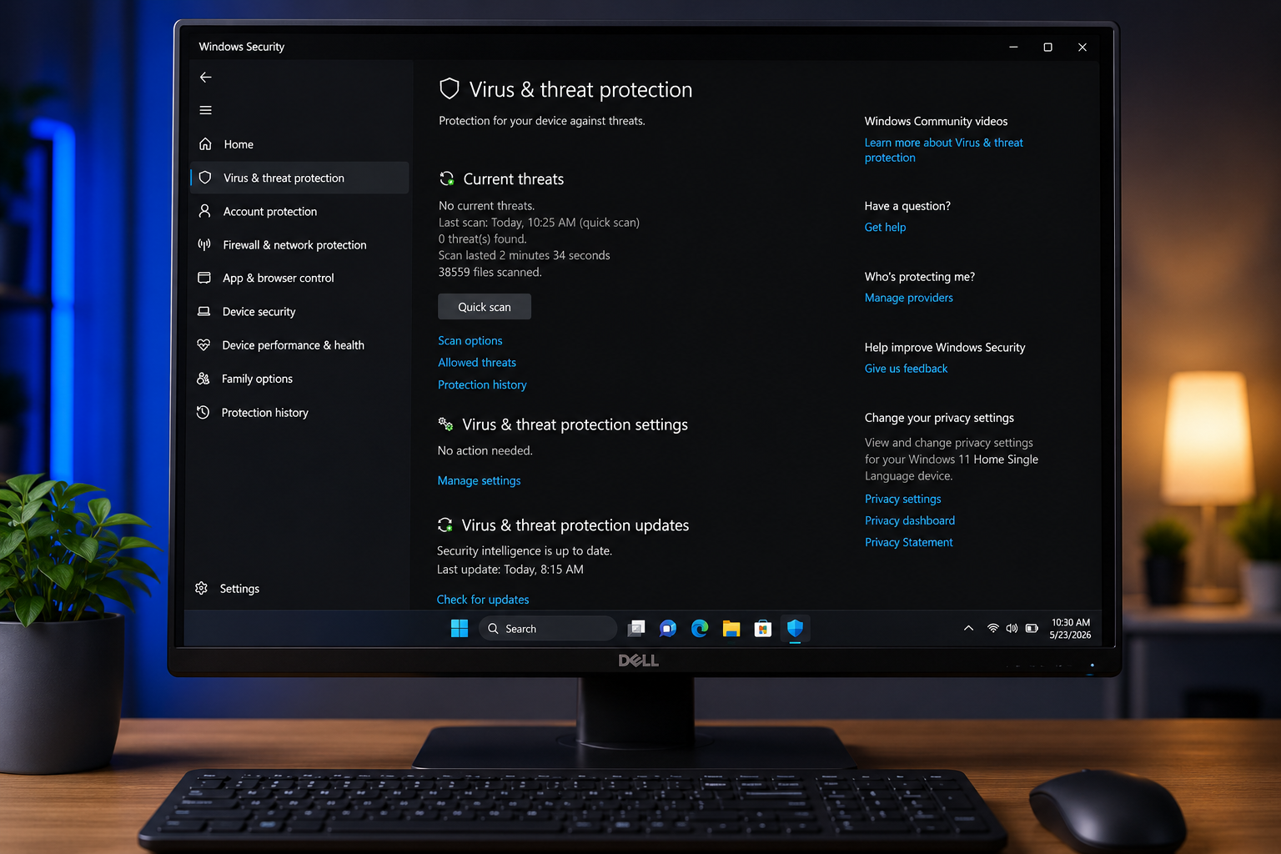Open the hamburger navigation menu
1281x854 pixels.
[x=206, y=110]
